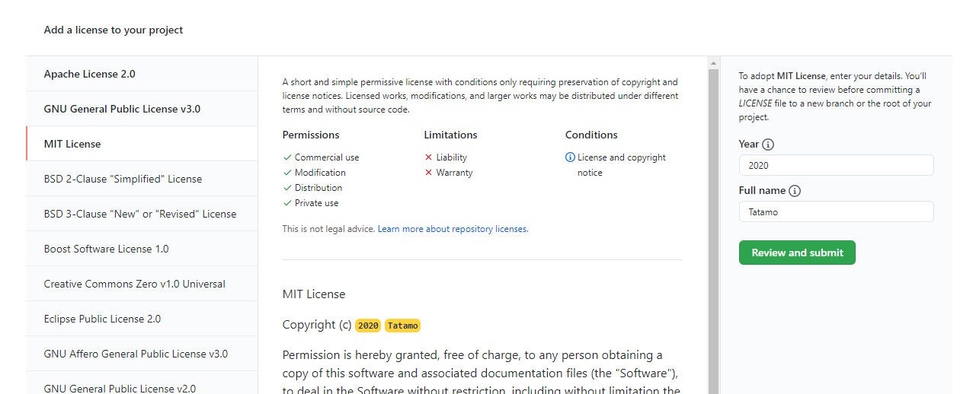
Task: Focus the Full name text field
Action: click(x=836, y=211)
